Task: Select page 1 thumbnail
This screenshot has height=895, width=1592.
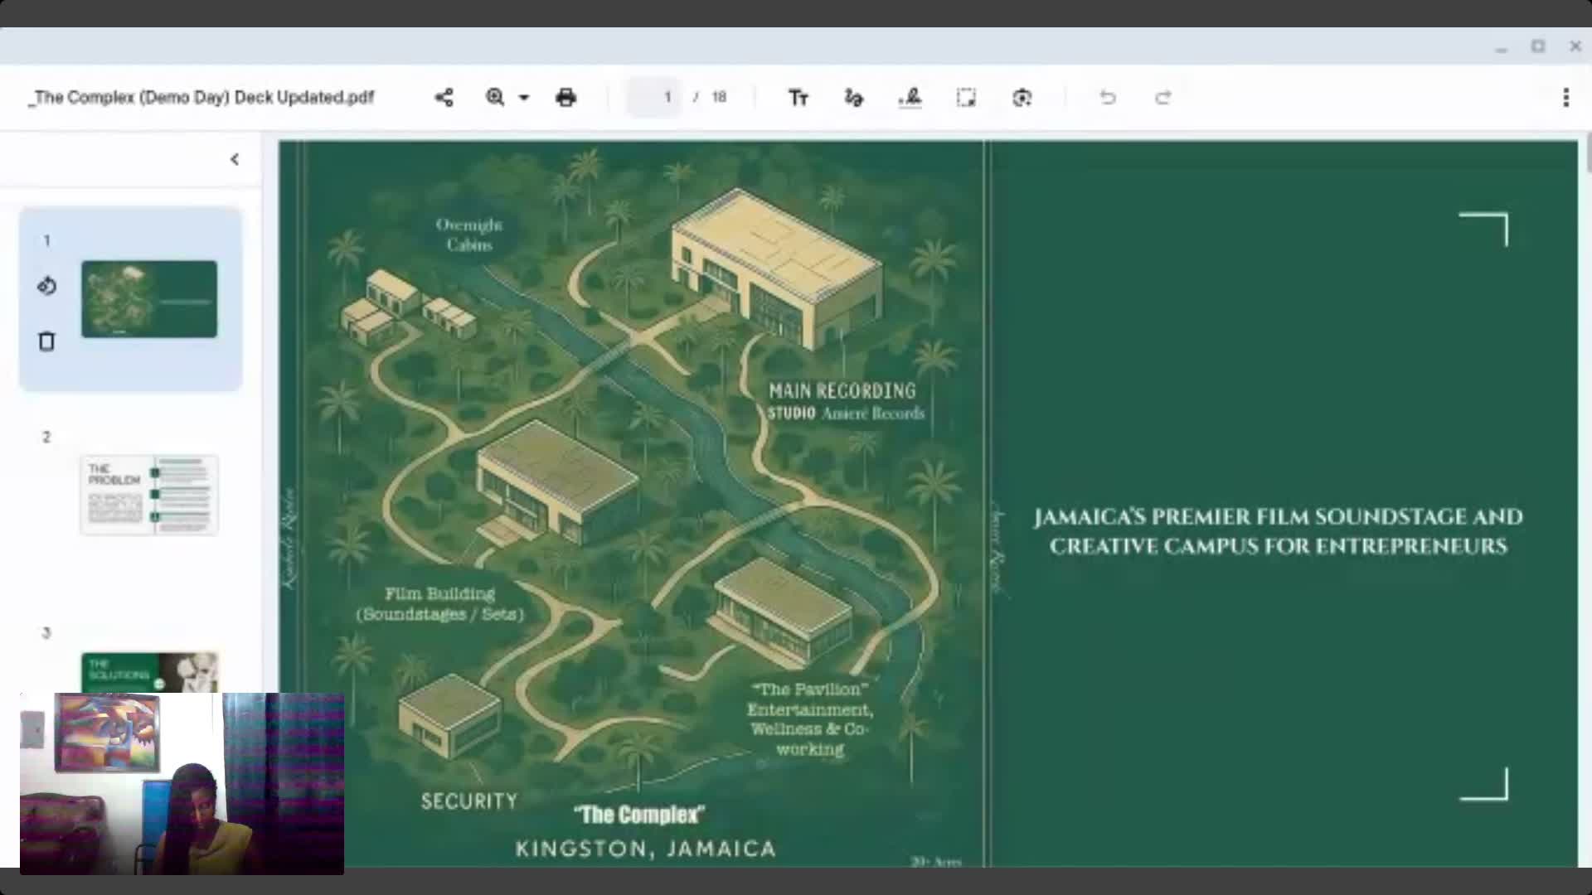Action: [149, 299]
